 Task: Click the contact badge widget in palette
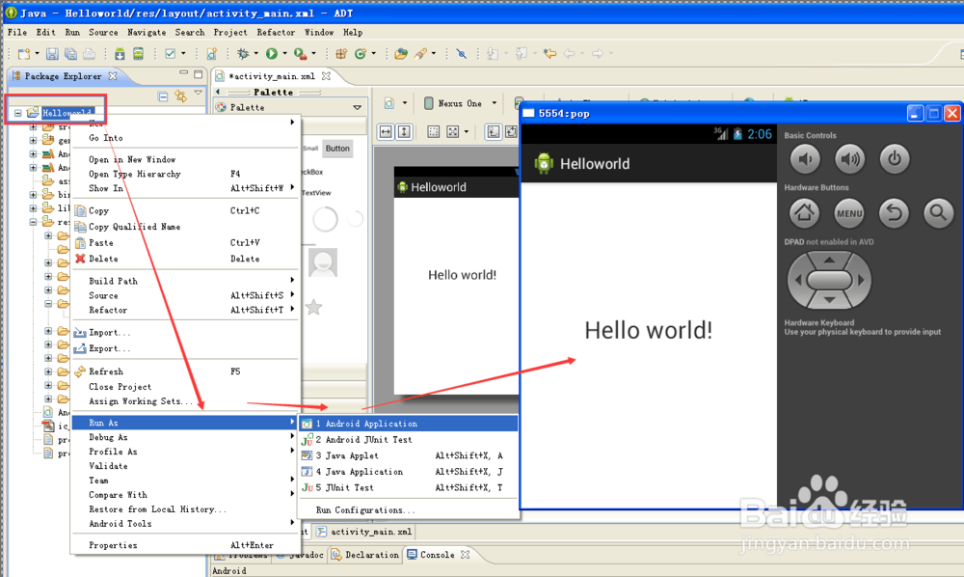(323, 262)
